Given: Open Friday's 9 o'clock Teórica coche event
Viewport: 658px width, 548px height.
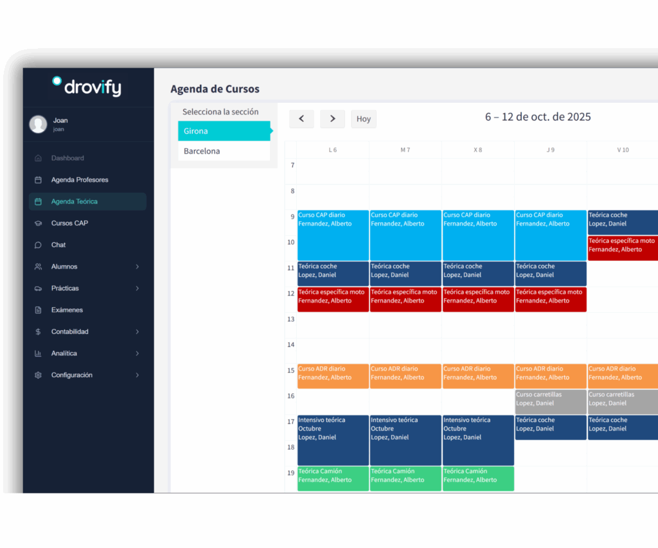Looking at the screenshot, I should [623, 222].
